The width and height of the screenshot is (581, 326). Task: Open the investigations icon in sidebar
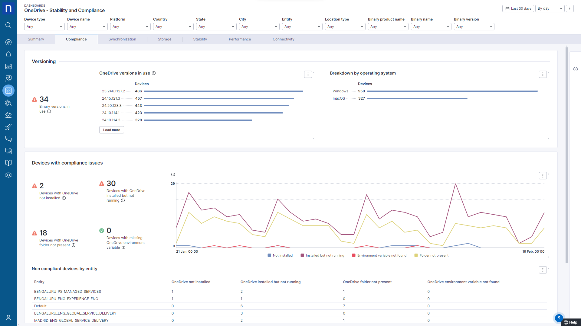click(x=8, y=103)
